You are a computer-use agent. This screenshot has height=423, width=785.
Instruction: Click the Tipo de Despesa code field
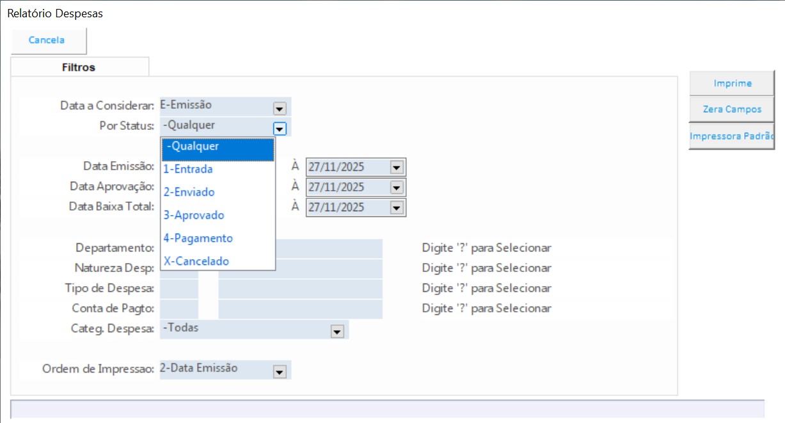tap(179, 289)
